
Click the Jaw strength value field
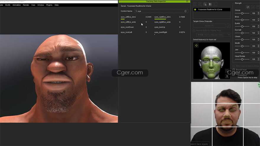point(253,53)
